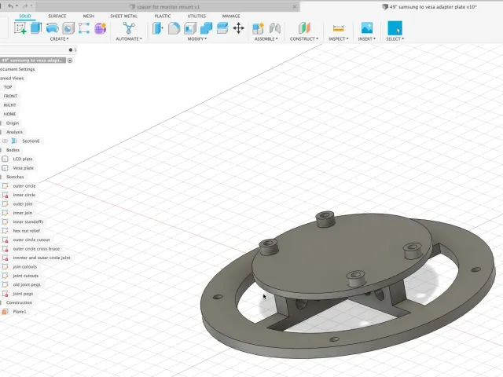Expand the INSERT dropdown
The width and height of the screenshot is (503, 377).
(x=367, y=38)
